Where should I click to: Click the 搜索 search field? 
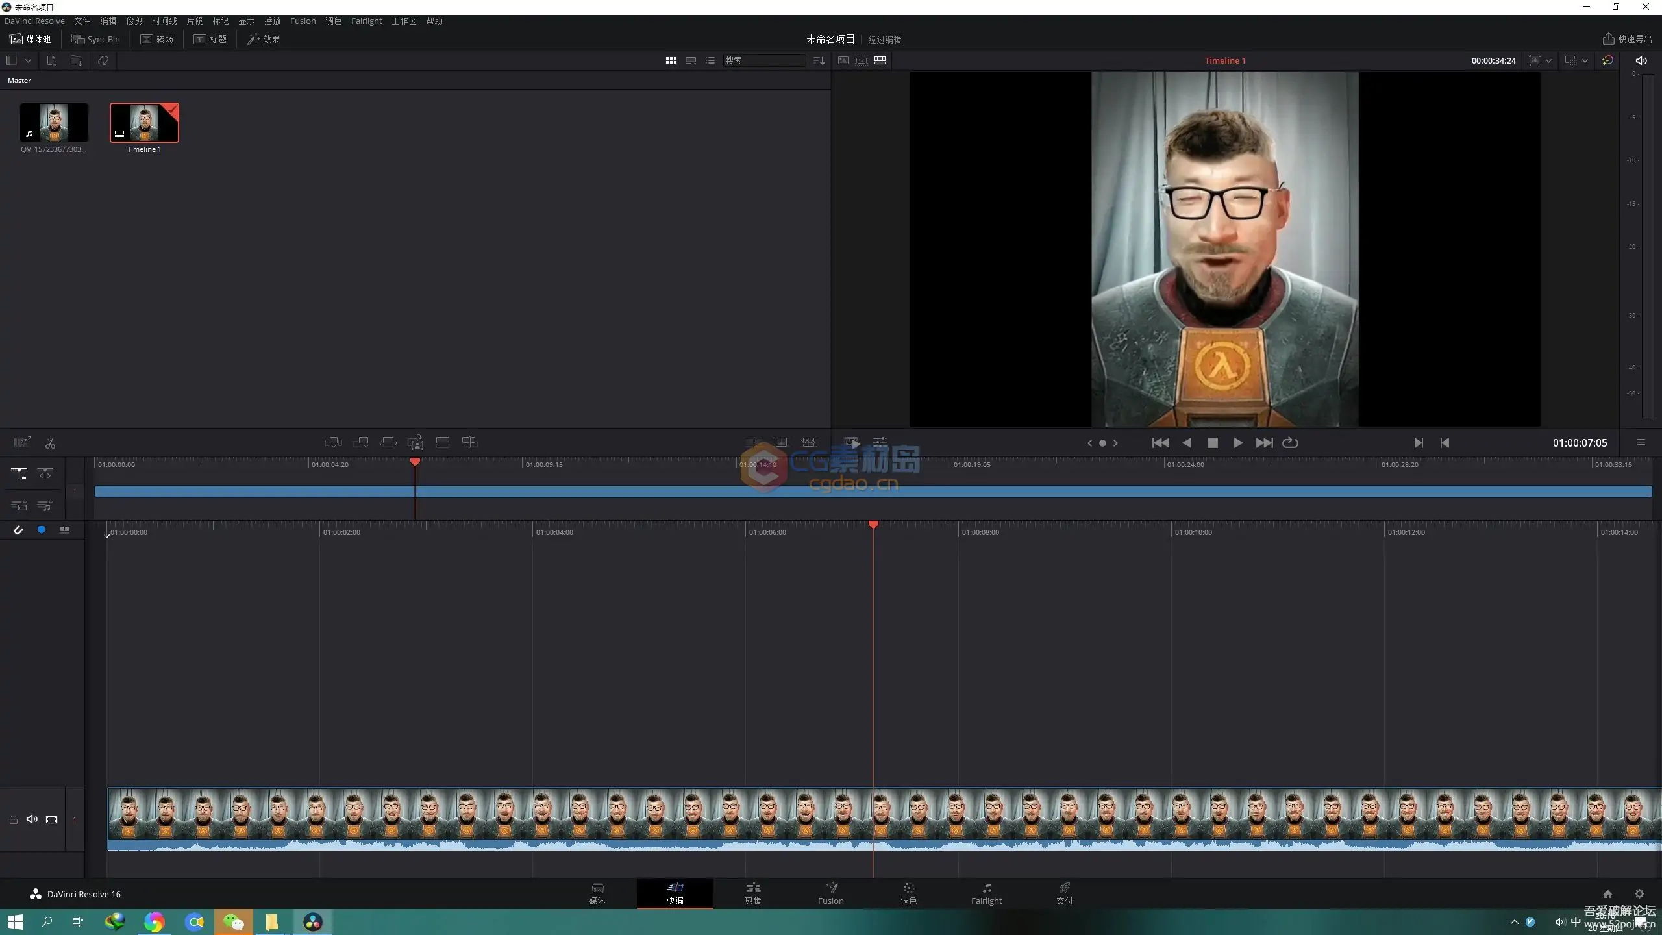click(764, 60)
